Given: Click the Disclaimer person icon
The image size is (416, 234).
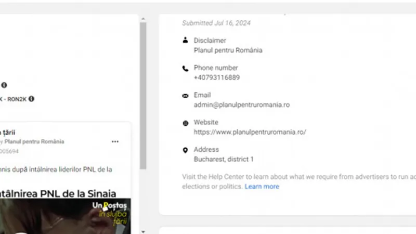Looking at the screenshot, I should click(185, 40).
